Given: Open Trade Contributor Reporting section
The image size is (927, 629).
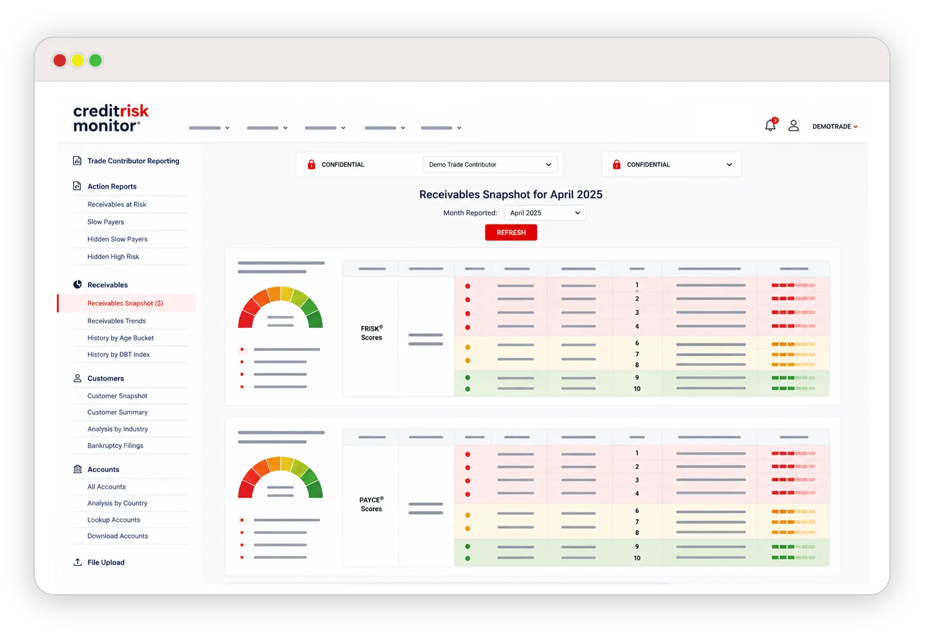Looking at the screenshot, I should 133,161.
